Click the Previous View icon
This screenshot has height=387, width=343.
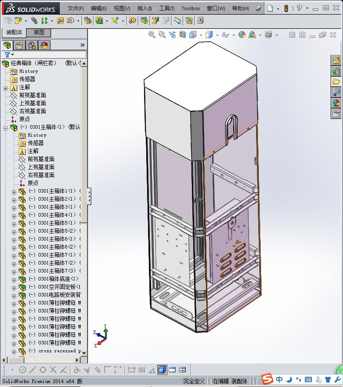click(x=172, y=35)
